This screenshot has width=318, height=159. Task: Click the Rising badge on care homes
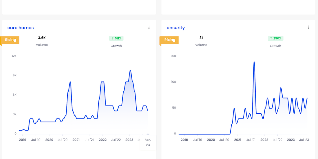10,40
